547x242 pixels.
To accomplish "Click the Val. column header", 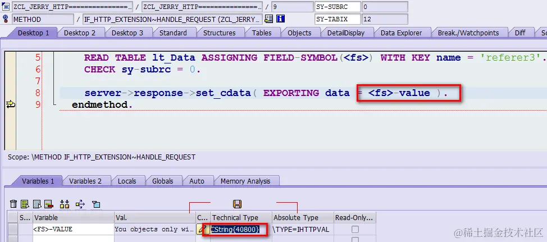I will coord(155,218).
